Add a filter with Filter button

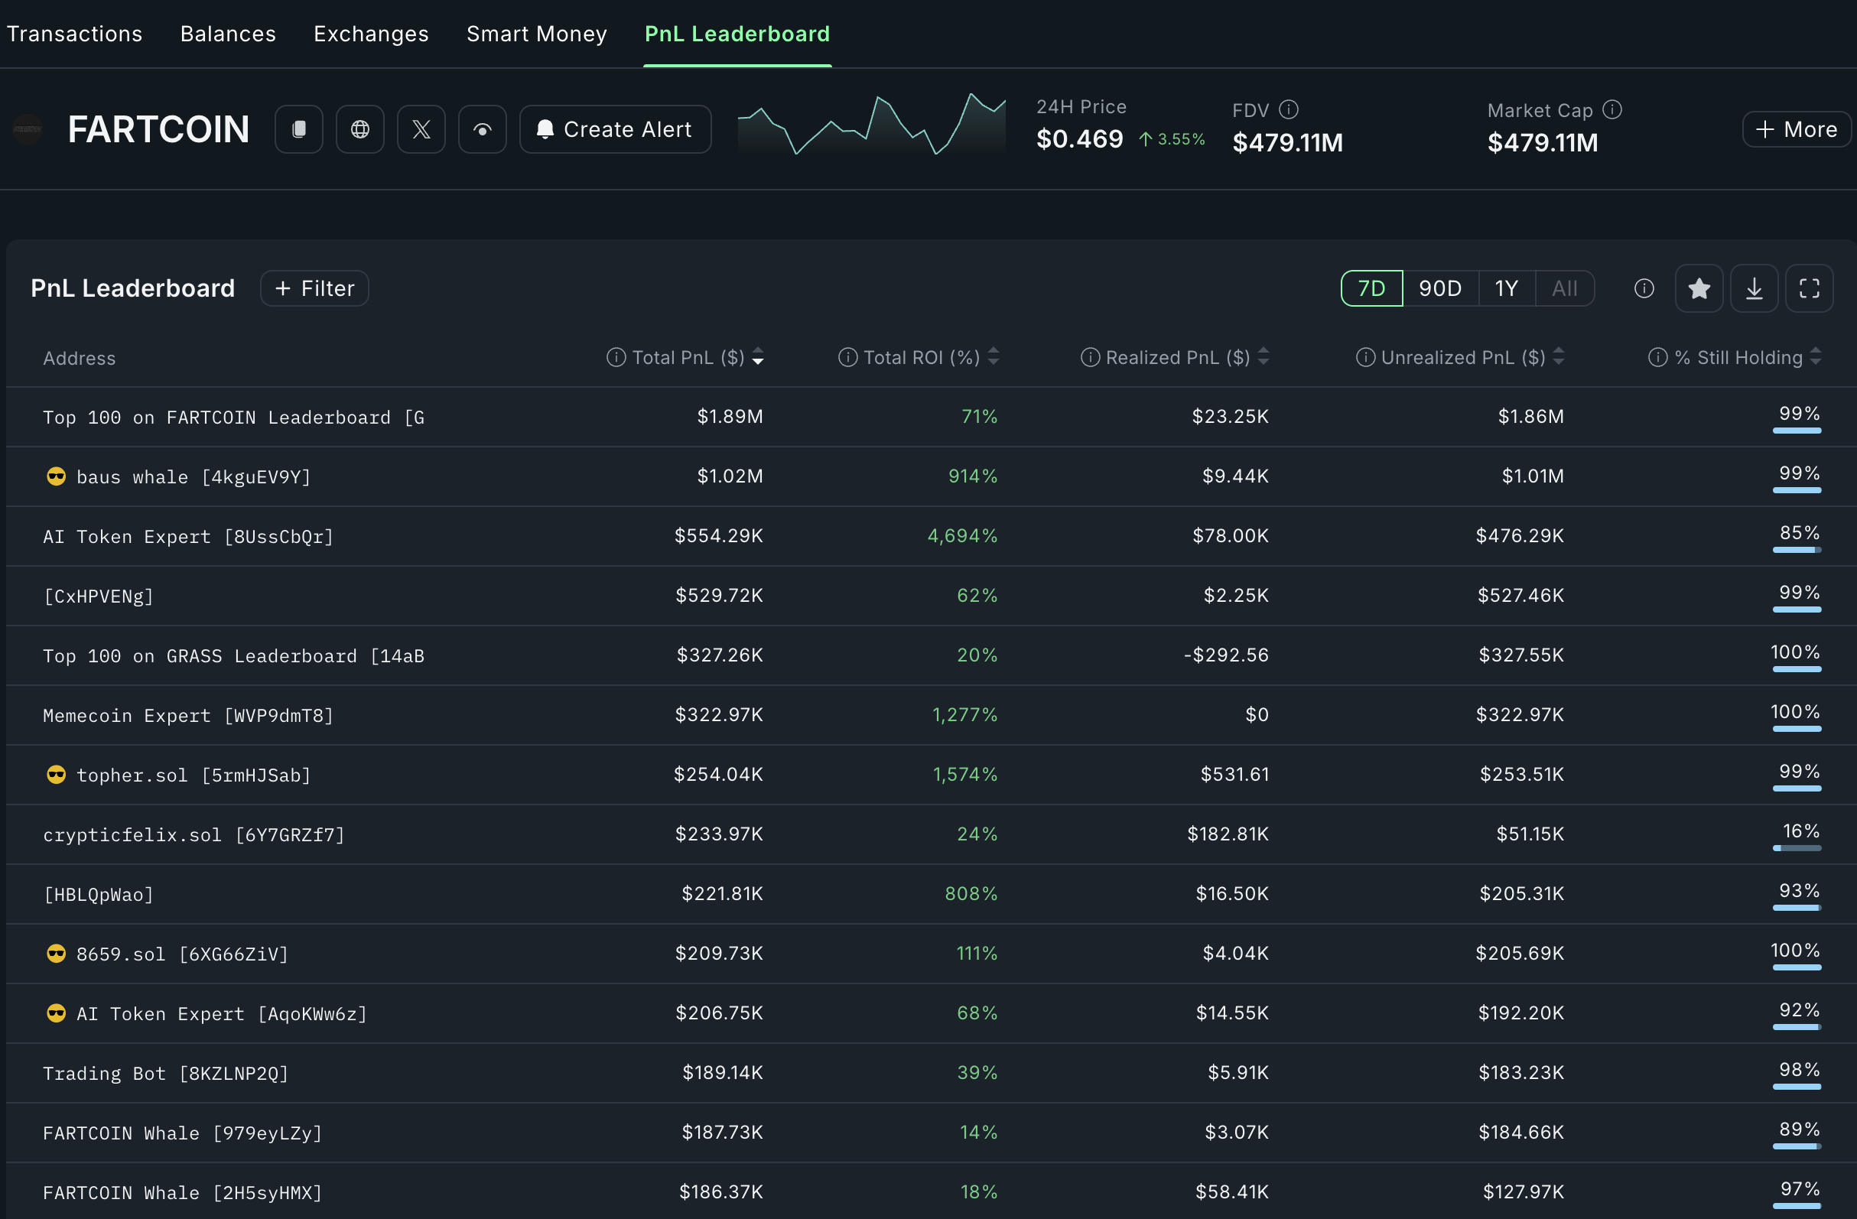314,289
